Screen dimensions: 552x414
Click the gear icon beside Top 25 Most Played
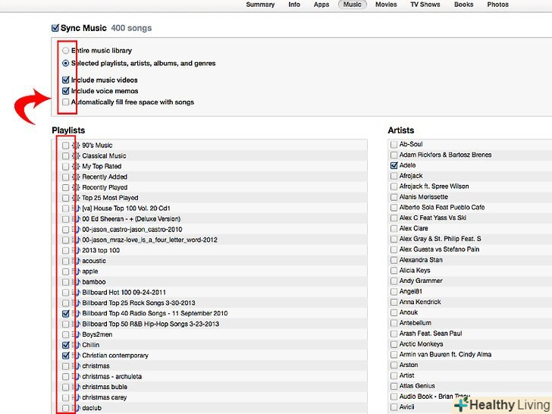pos(76,198)
